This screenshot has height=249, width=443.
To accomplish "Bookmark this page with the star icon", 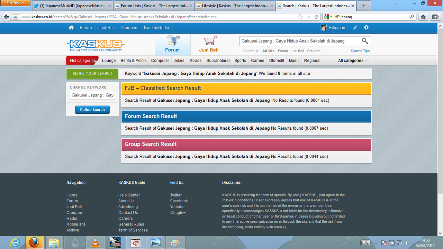I will [300, 17].
